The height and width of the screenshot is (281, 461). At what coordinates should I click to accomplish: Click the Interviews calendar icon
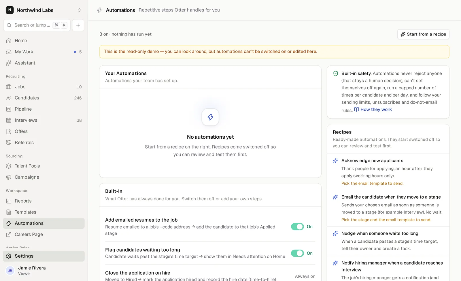click(x=9, y=120)
